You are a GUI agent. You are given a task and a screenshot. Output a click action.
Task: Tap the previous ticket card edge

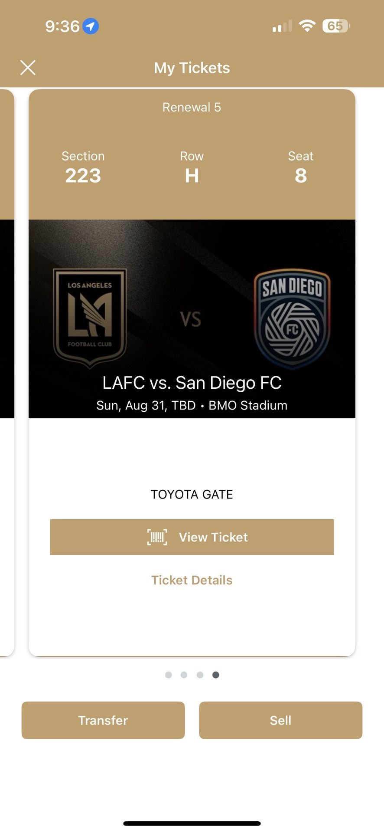point(7,373)
